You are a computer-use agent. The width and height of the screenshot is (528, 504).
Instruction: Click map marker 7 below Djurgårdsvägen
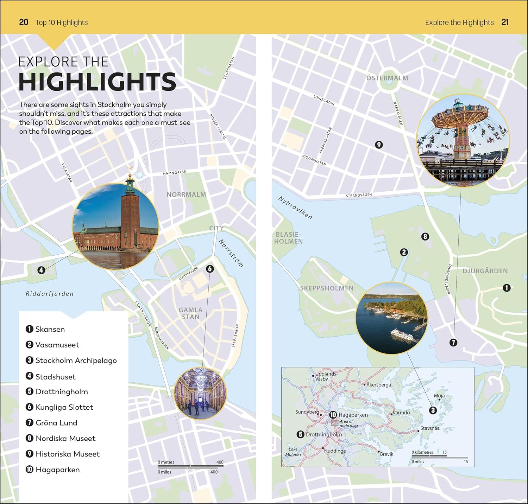pyautogui.click(x=453, y=342)
